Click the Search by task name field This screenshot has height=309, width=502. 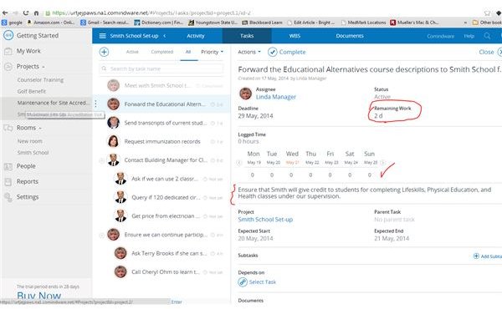point(161,68)
